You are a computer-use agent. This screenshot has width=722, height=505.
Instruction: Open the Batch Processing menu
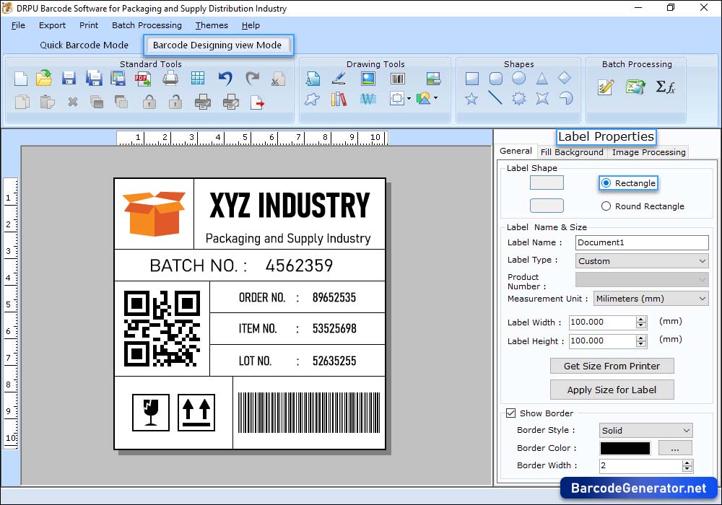click(147, 25)
